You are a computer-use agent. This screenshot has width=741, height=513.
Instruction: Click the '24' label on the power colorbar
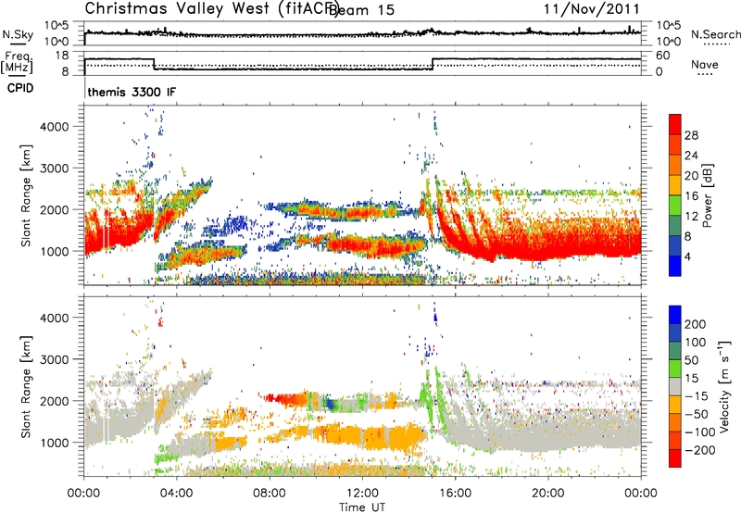tap(691, 156)
